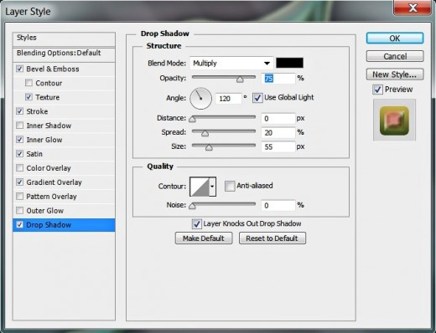This screenshot has height=333, width=436.
Task: Click the Size slider handle
Action: 209,147
